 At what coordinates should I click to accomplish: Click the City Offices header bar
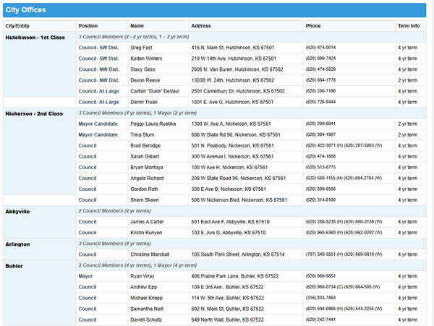pyautogui.click(x=214, y=10)
